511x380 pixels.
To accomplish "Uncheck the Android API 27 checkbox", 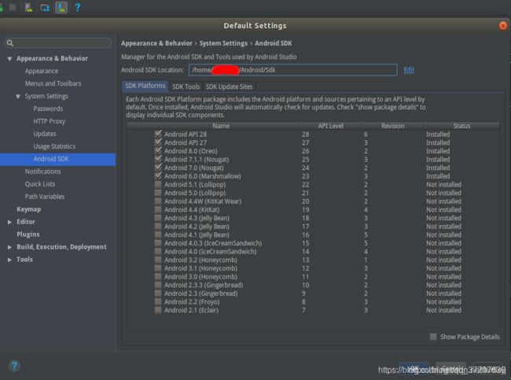I will [x=158, y=142].
